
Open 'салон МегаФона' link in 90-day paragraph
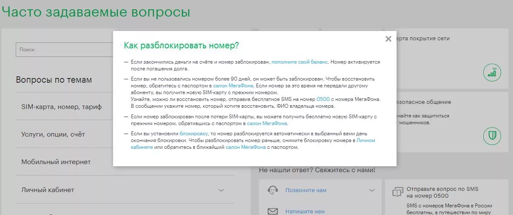pos(233,86)
